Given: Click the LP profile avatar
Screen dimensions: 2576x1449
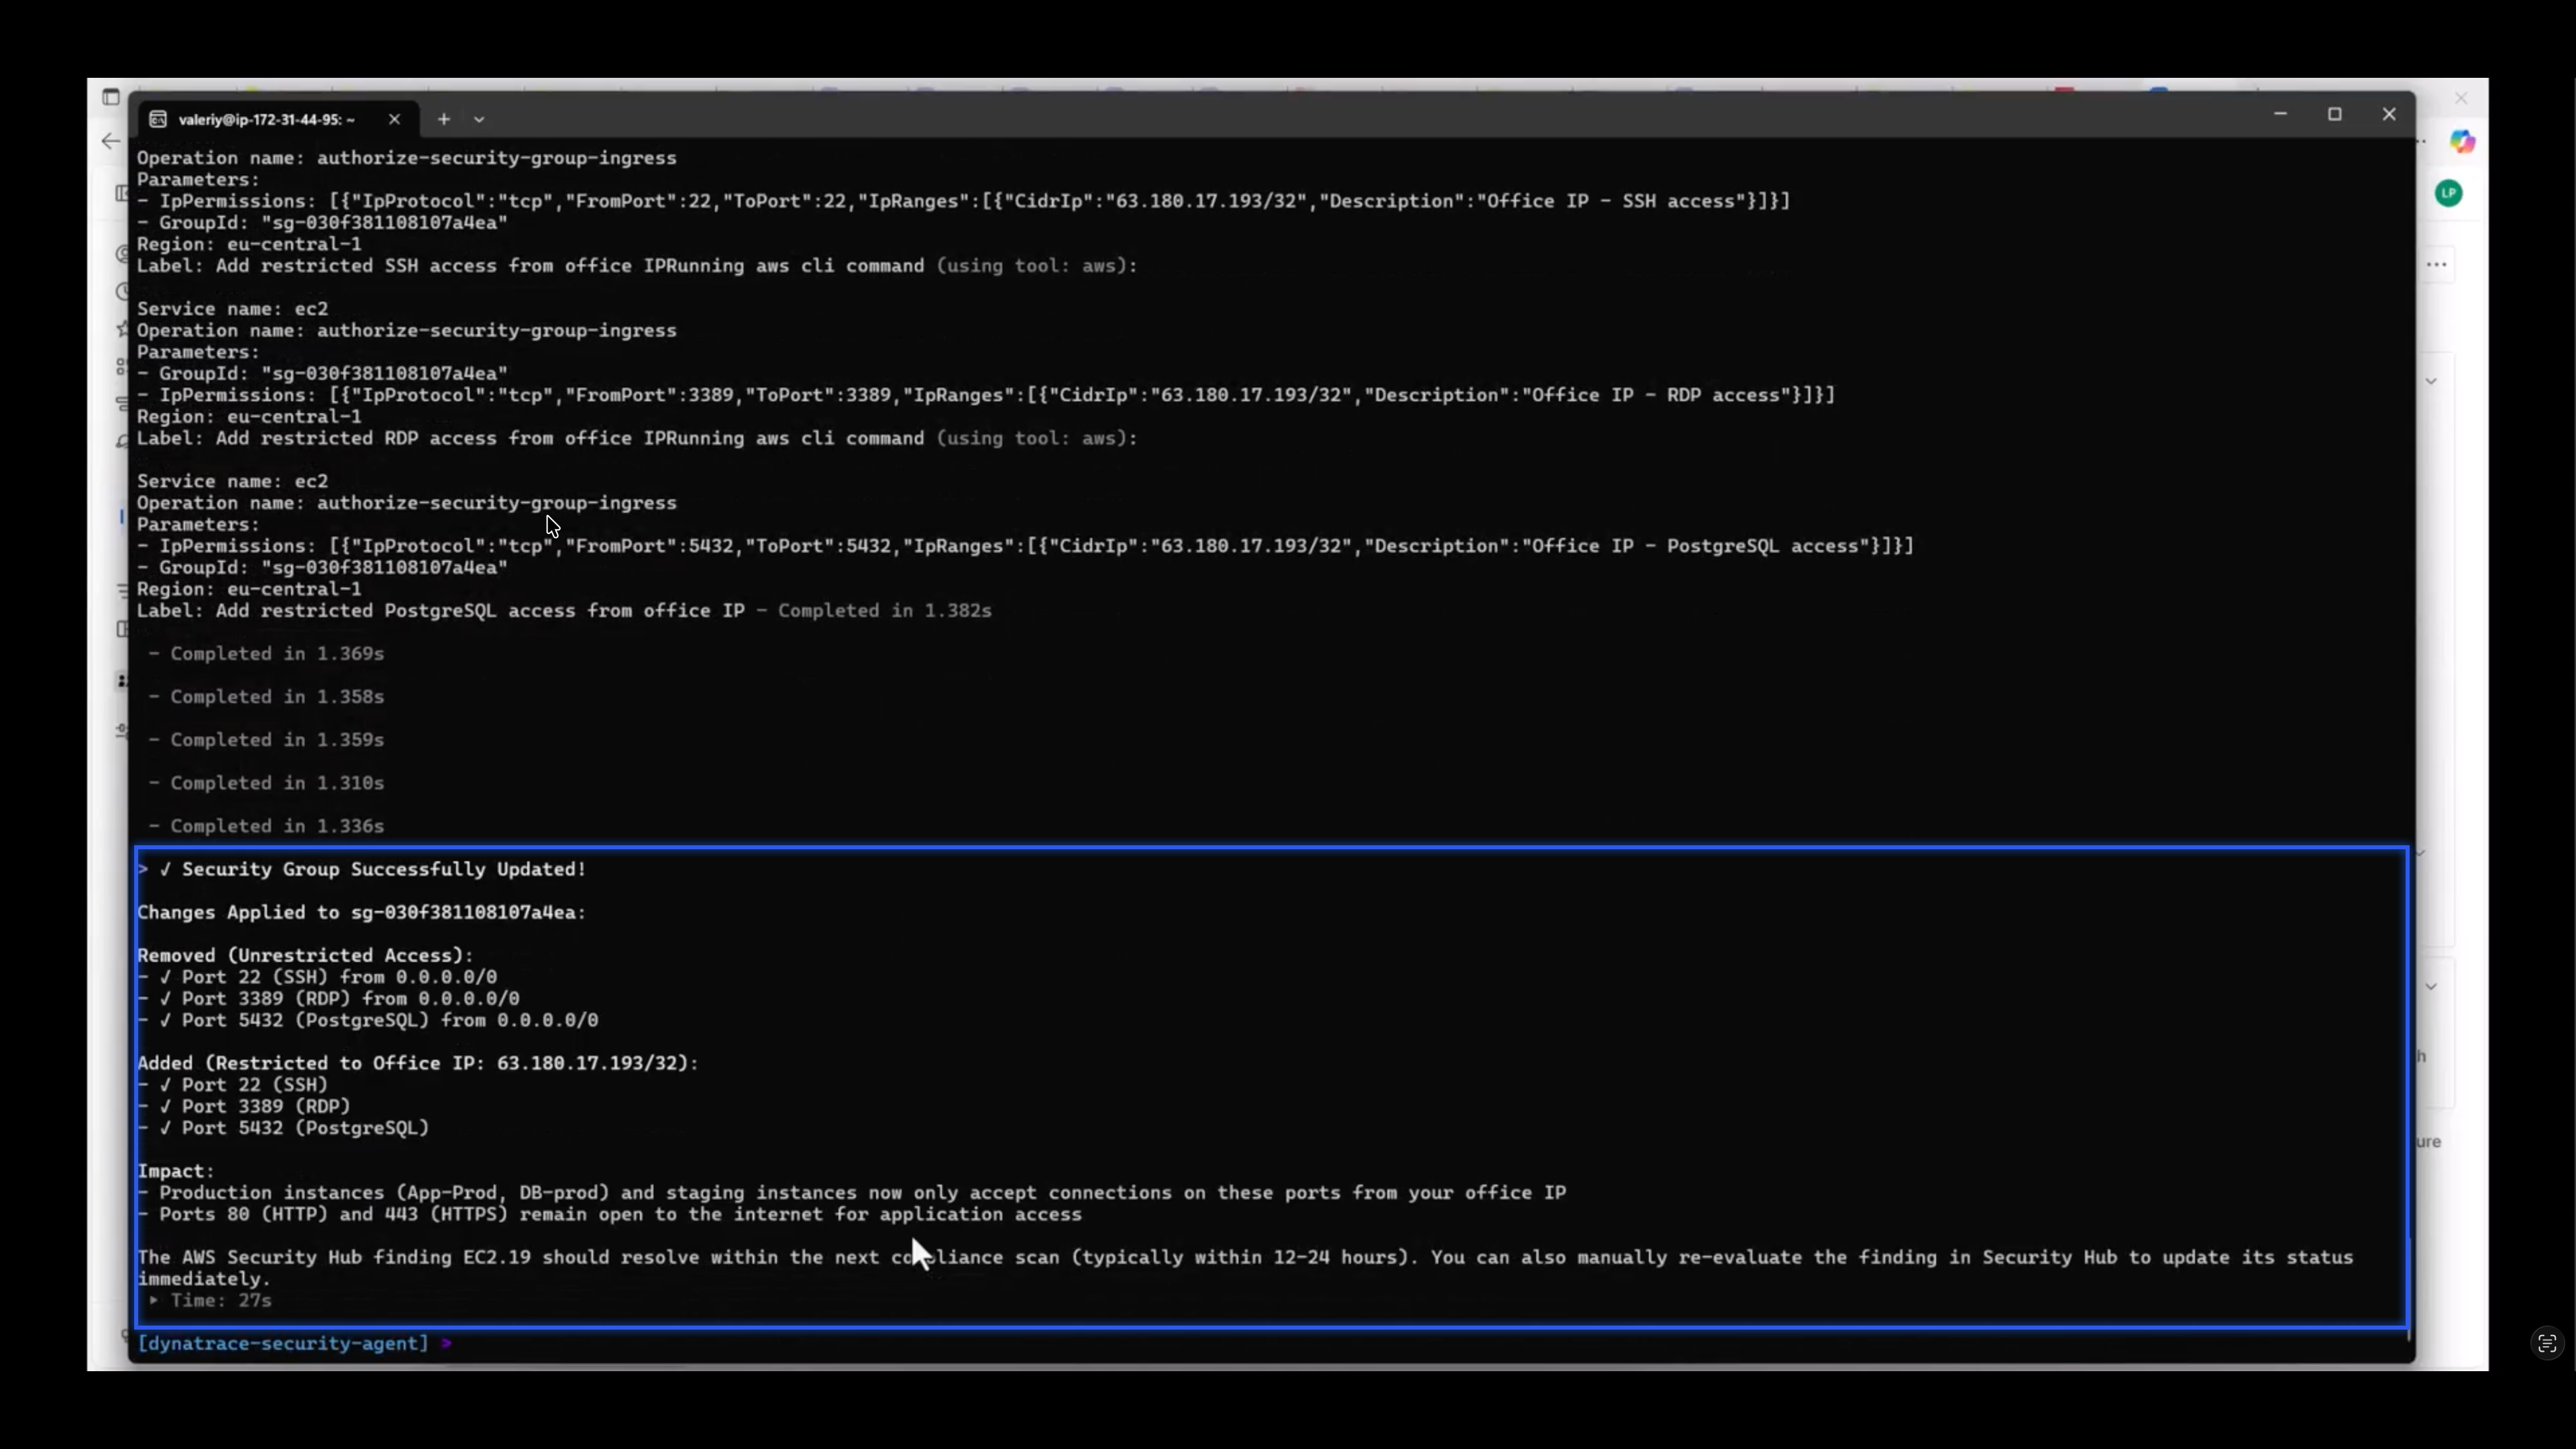Looking at the screenshot, I should tap(2449, 193).
